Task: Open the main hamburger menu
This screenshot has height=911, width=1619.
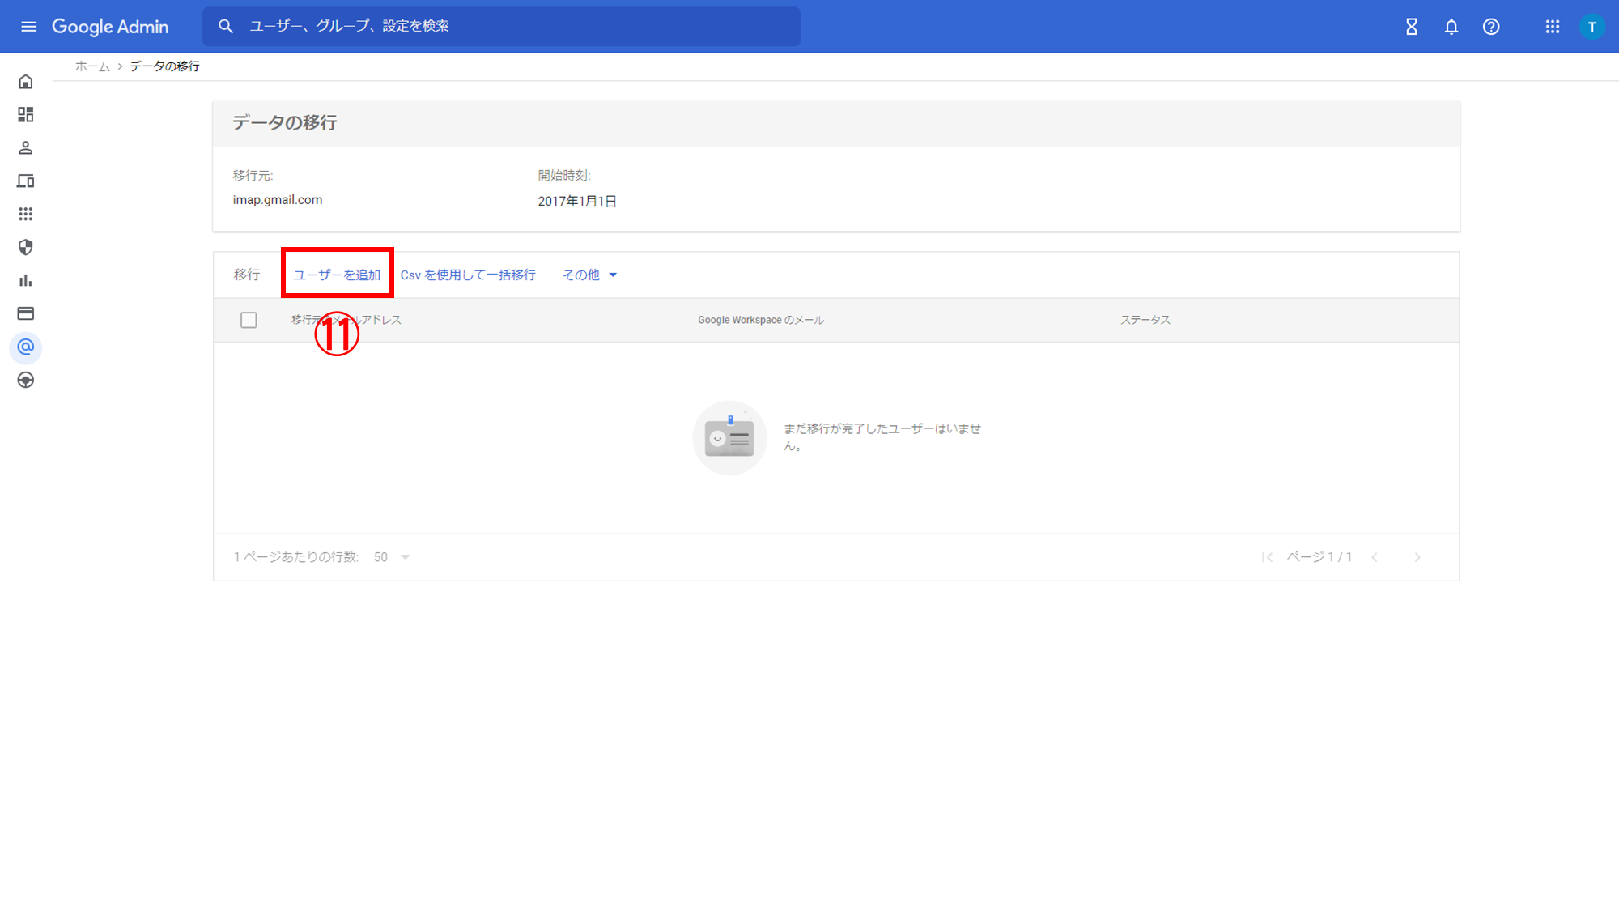Action: (x=29, y=27)
